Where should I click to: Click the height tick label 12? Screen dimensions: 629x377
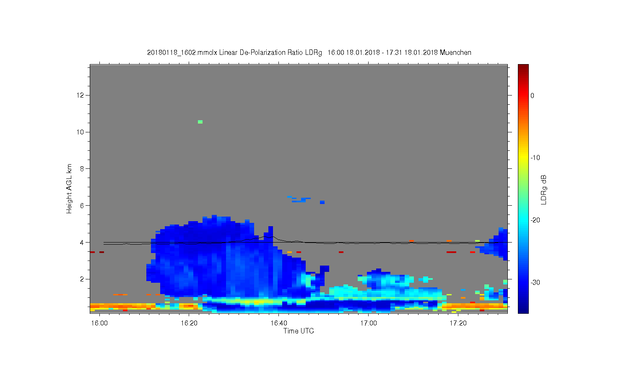pos(80,96)
